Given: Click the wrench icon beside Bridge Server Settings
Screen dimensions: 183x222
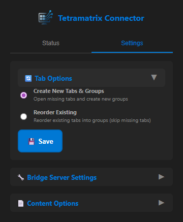Looking at the screenshot, I should (21, 177).
